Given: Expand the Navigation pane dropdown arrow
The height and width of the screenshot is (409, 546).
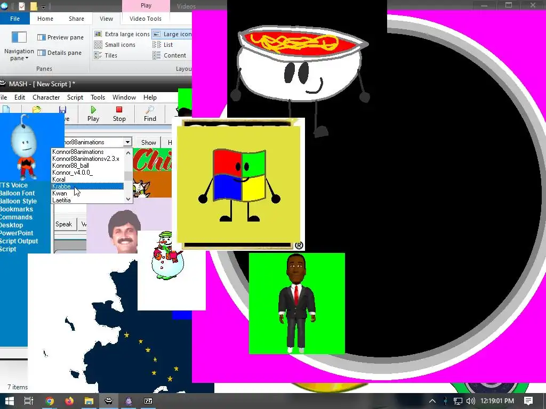Looking at the screenshot, I should pyautogui.click(x=27, y=59).
